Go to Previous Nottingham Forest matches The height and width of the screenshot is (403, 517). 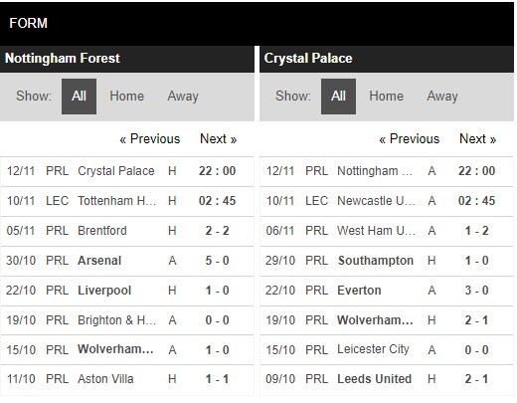[150, 138]
